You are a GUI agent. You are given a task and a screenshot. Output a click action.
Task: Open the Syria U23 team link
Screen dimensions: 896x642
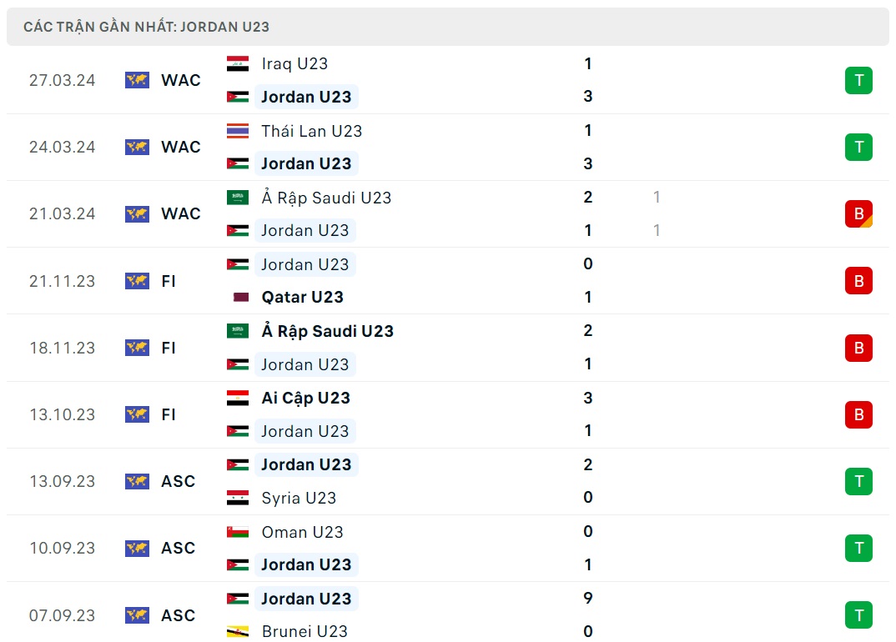click(x=299, y=498)
